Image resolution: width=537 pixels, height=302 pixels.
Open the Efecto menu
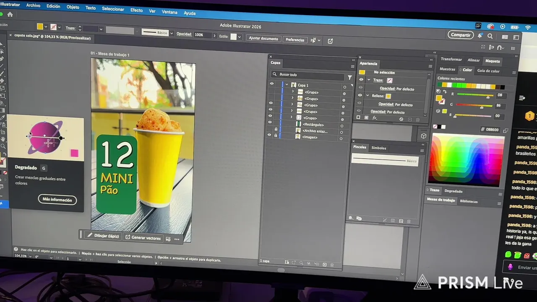coord(136,10)
